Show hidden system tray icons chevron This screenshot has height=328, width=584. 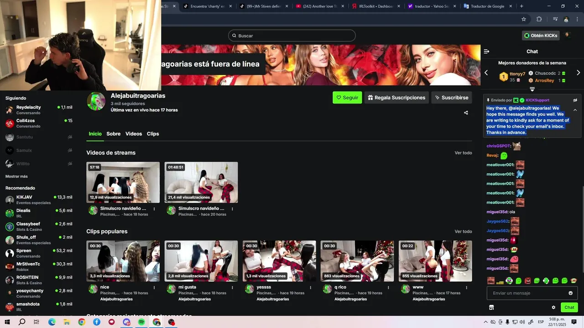click(485, 322)
